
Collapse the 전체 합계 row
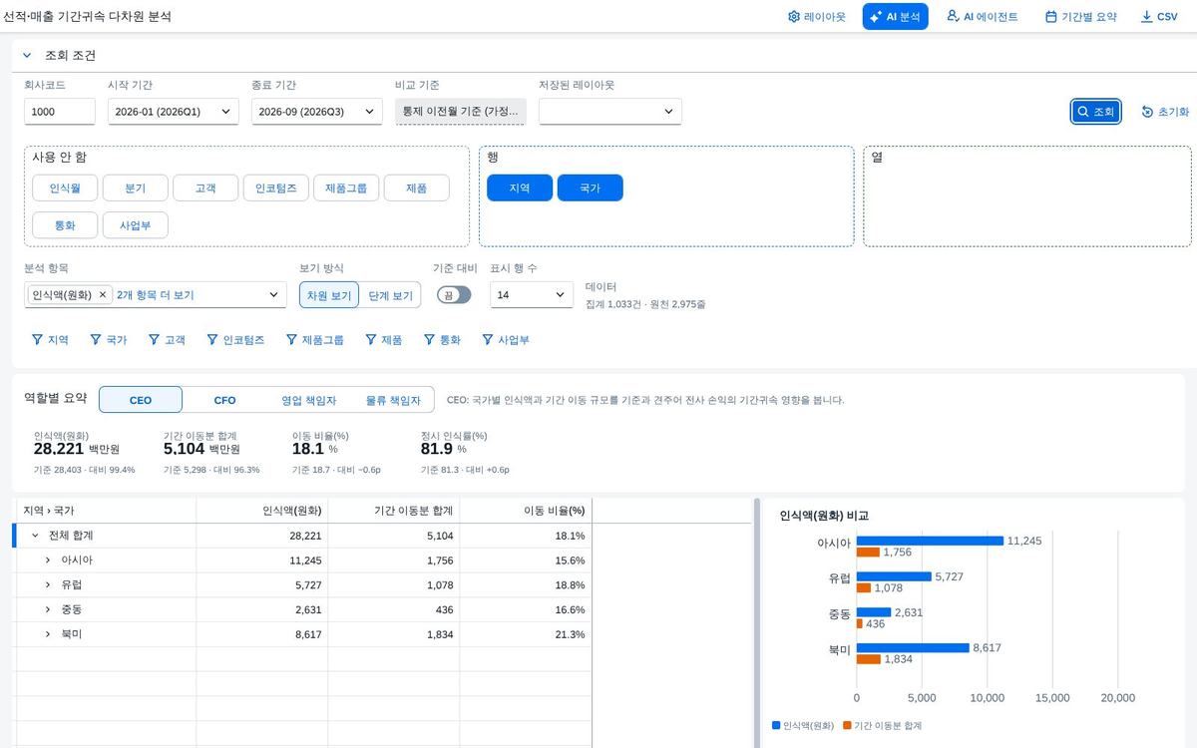(35, 536)
